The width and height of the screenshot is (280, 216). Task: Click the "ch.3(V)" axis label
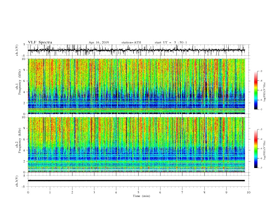(x=17, y=181)
